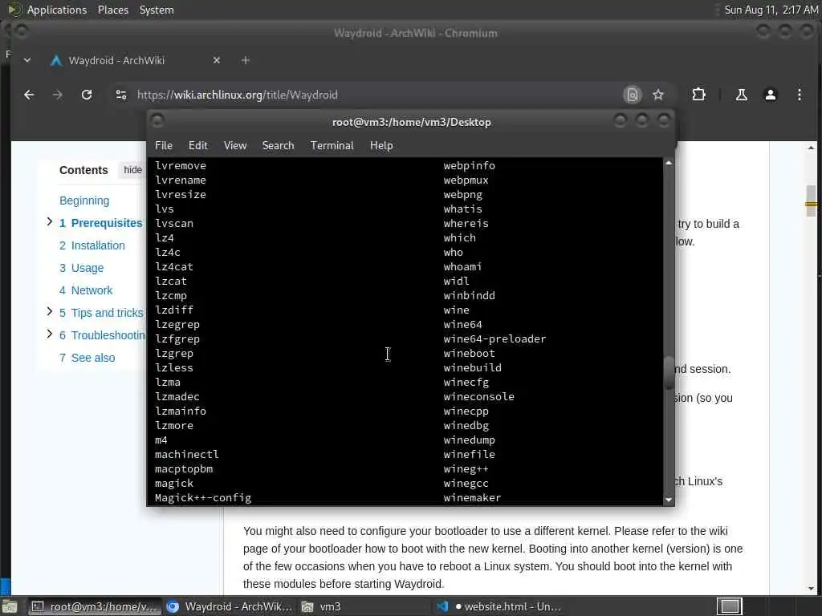Click 'lvremove' in terminal output
This screenshot has width=822, height=616.
click(181, 165)
